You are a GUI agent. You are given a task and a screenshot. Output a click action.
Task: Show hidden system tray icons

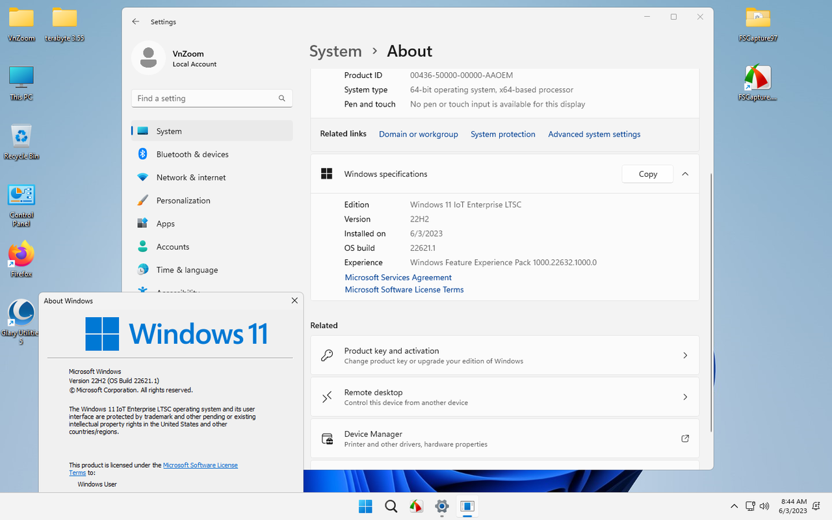734,506
